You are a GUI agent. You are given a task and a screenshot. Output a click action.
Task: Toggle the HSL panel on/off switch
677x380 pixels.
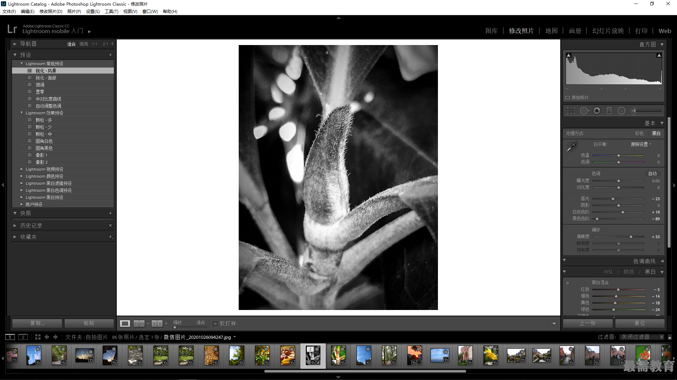coord(564,272)
